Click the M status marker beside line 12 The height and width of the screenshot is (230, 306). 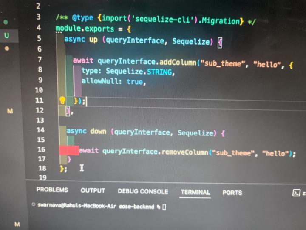(10, 111)
